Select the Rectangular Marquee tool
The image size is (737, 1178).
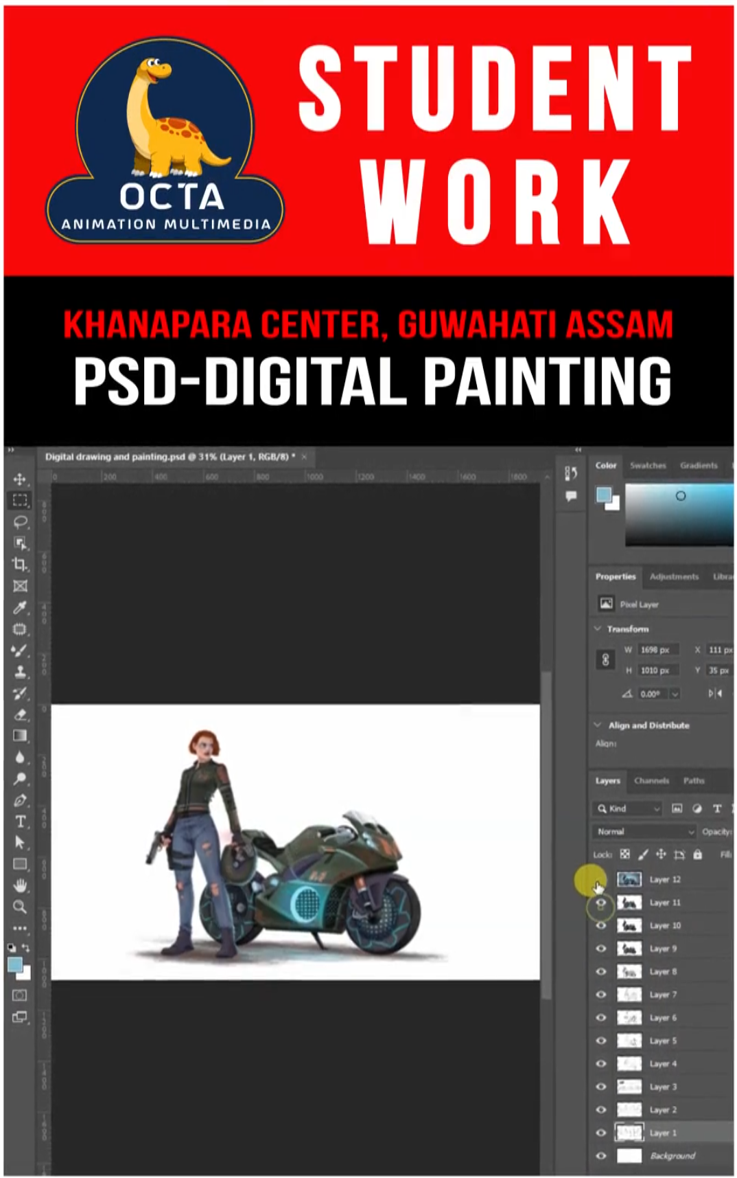pos(20,500)
